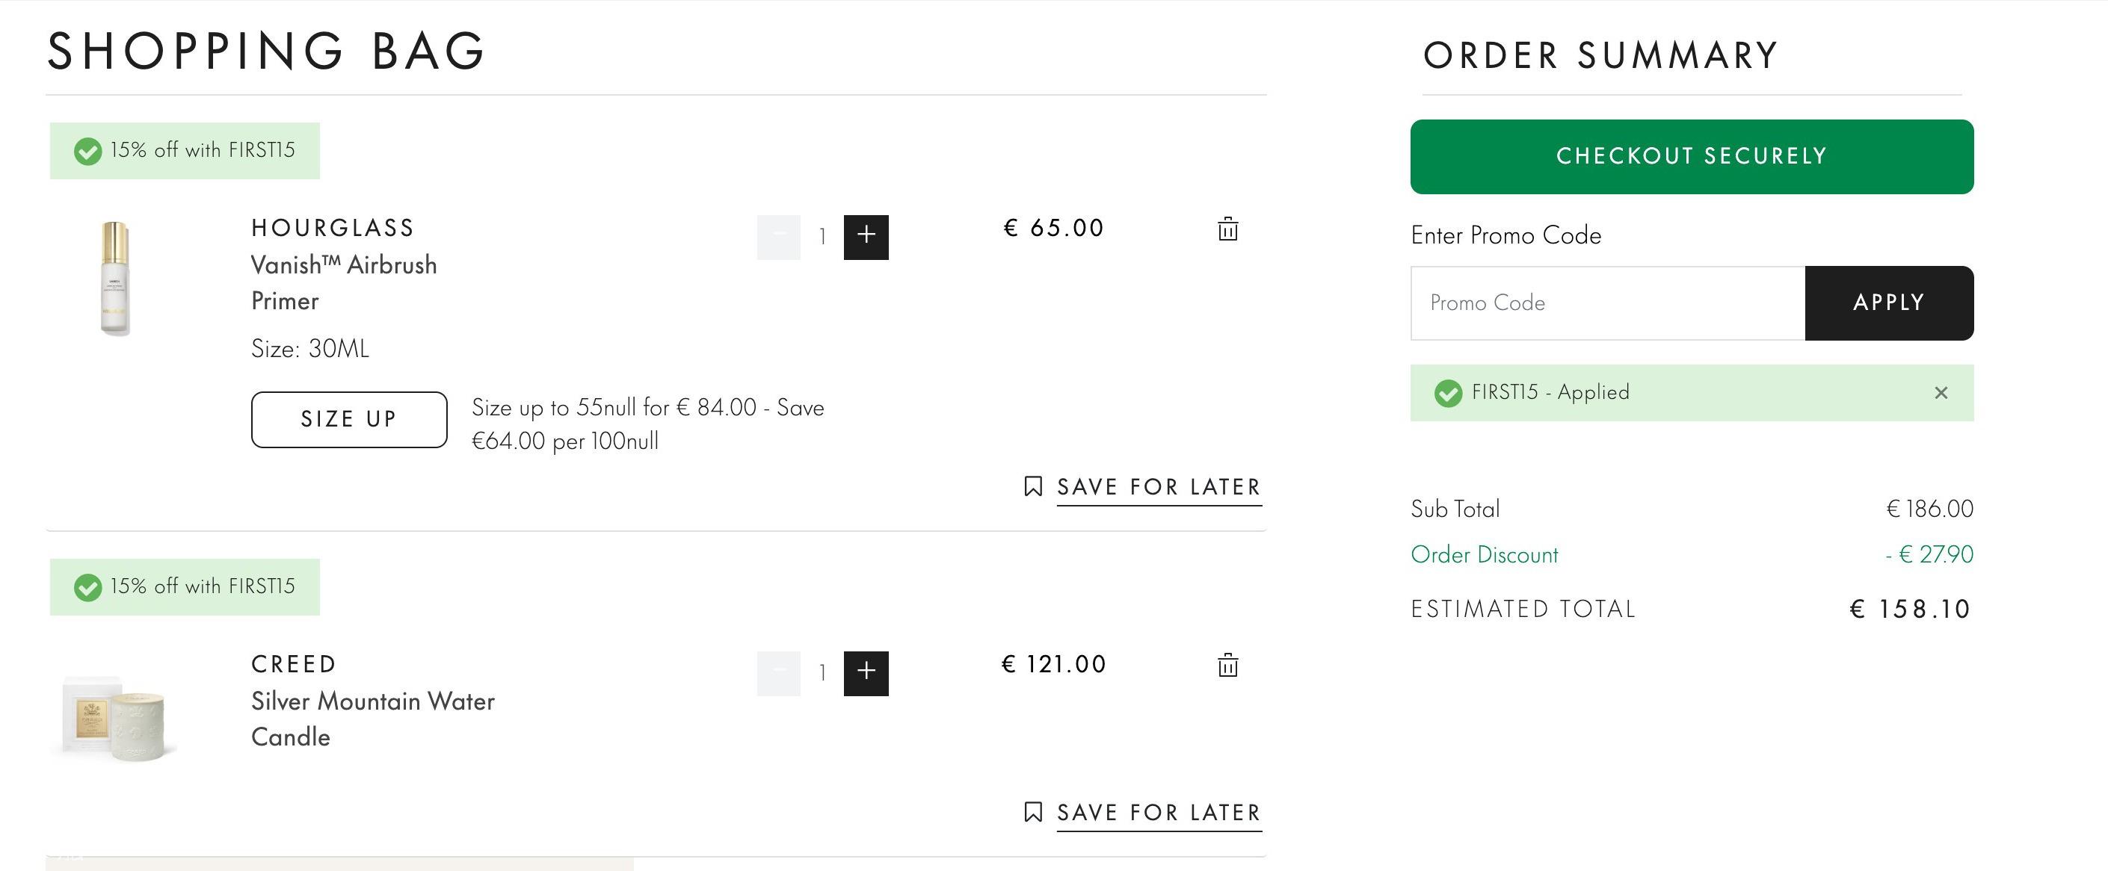Click the Checkout Securely button
The width and height of the screenshot is (2108, 871).
point(1692,156)
